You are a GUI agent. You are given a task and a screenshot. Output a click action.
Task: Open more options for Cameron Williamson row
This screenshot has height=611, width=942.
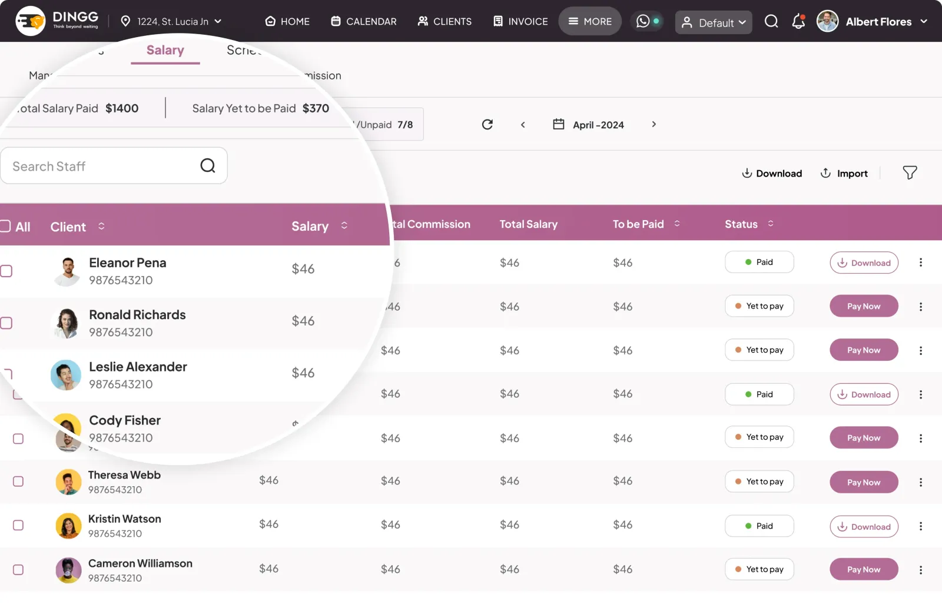click(921, 570)
